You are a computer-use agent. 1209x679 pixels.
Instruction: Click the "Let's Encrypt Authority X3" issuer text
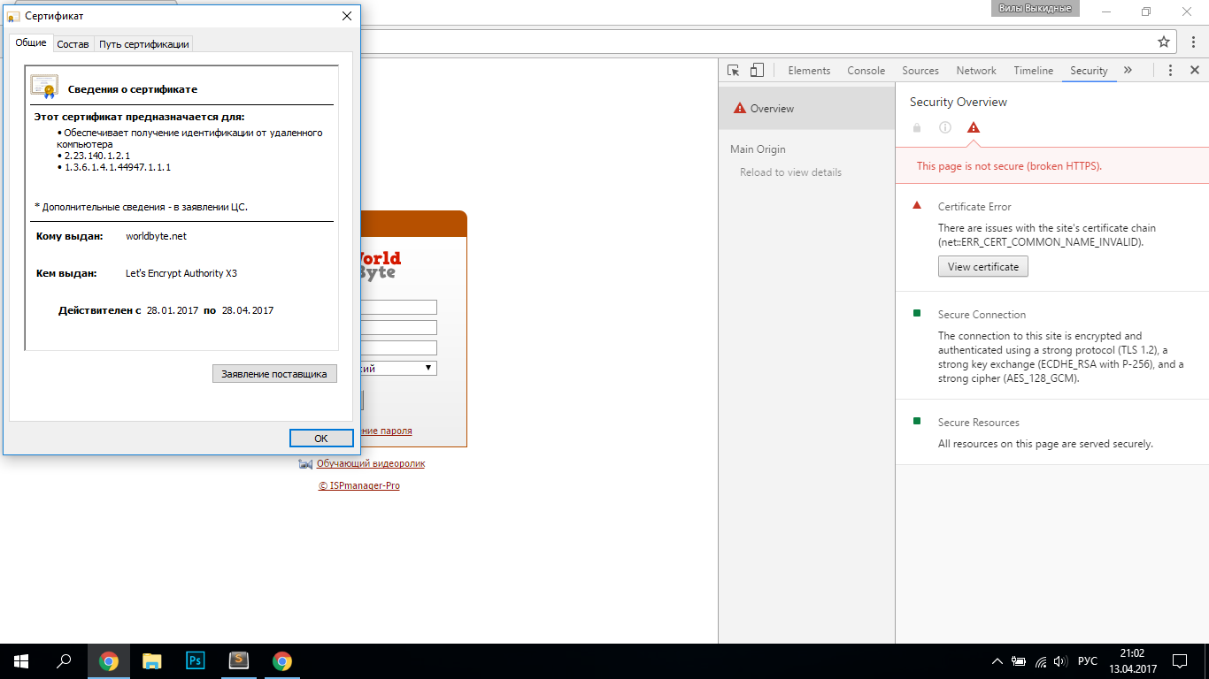tap(181, 273)
